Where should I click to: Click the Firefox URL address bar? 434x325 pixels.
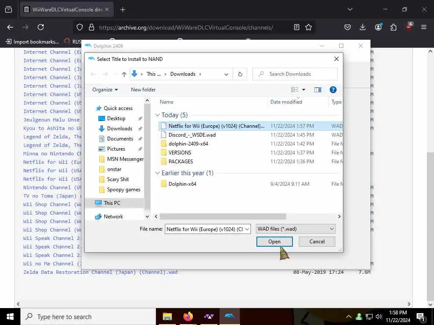pyautogui.click(x=186, y=27)
